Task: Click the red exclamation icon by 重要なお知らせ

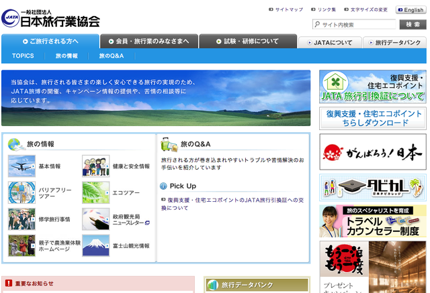Action: pyautogui.click(x=9, y=283)
